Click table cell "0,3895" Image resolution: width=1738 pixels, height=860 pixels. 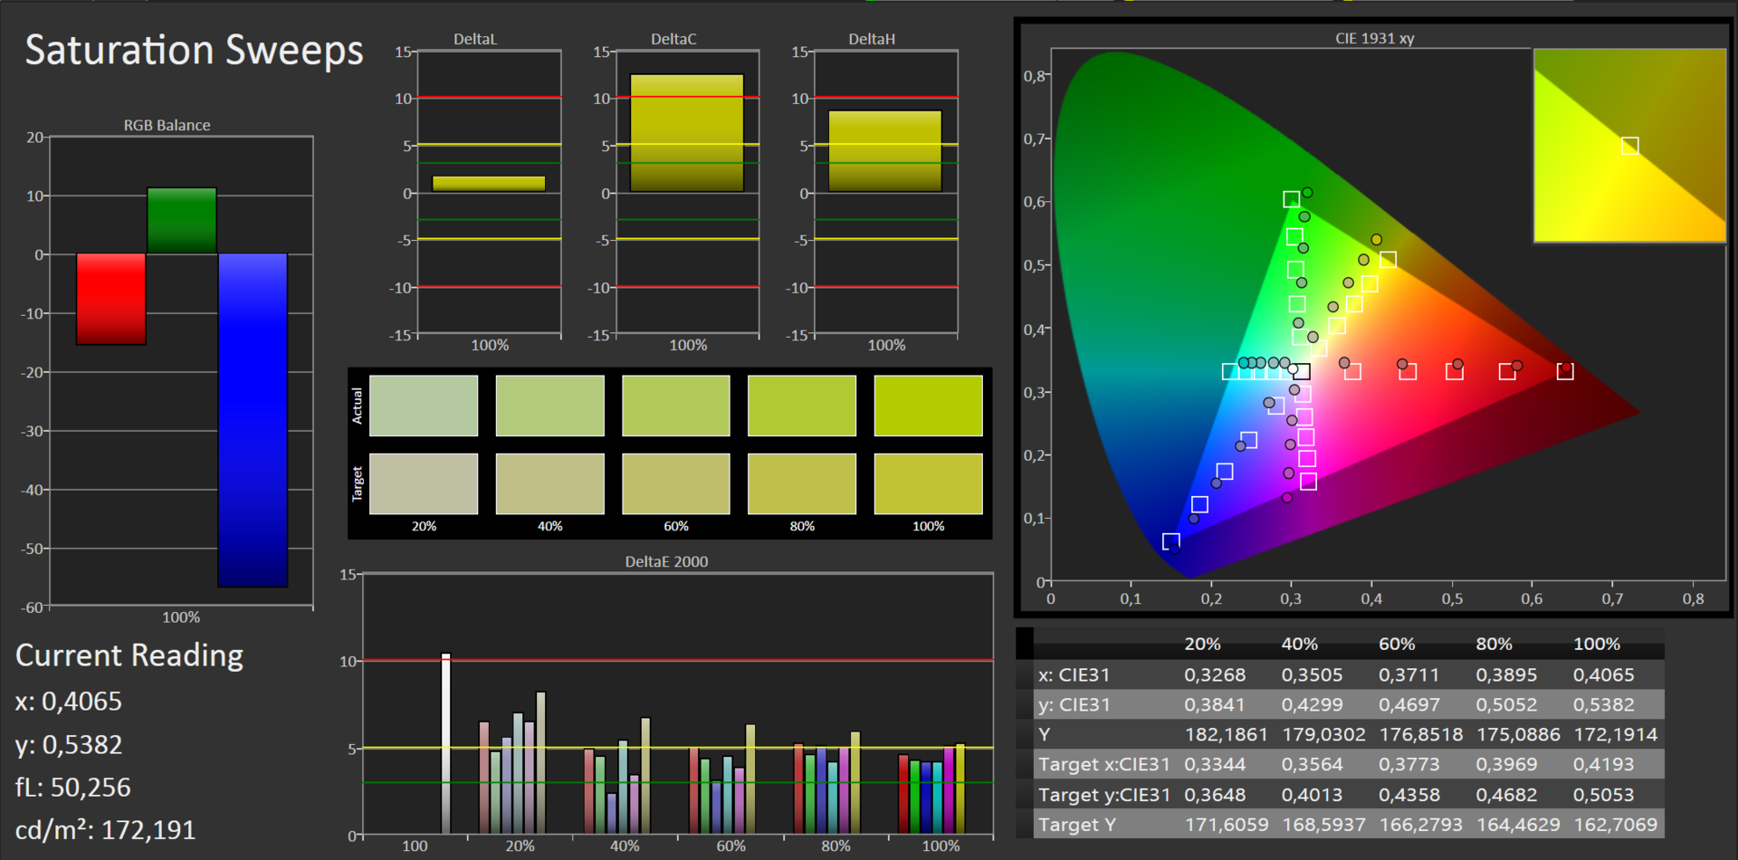coord(1506,674)
